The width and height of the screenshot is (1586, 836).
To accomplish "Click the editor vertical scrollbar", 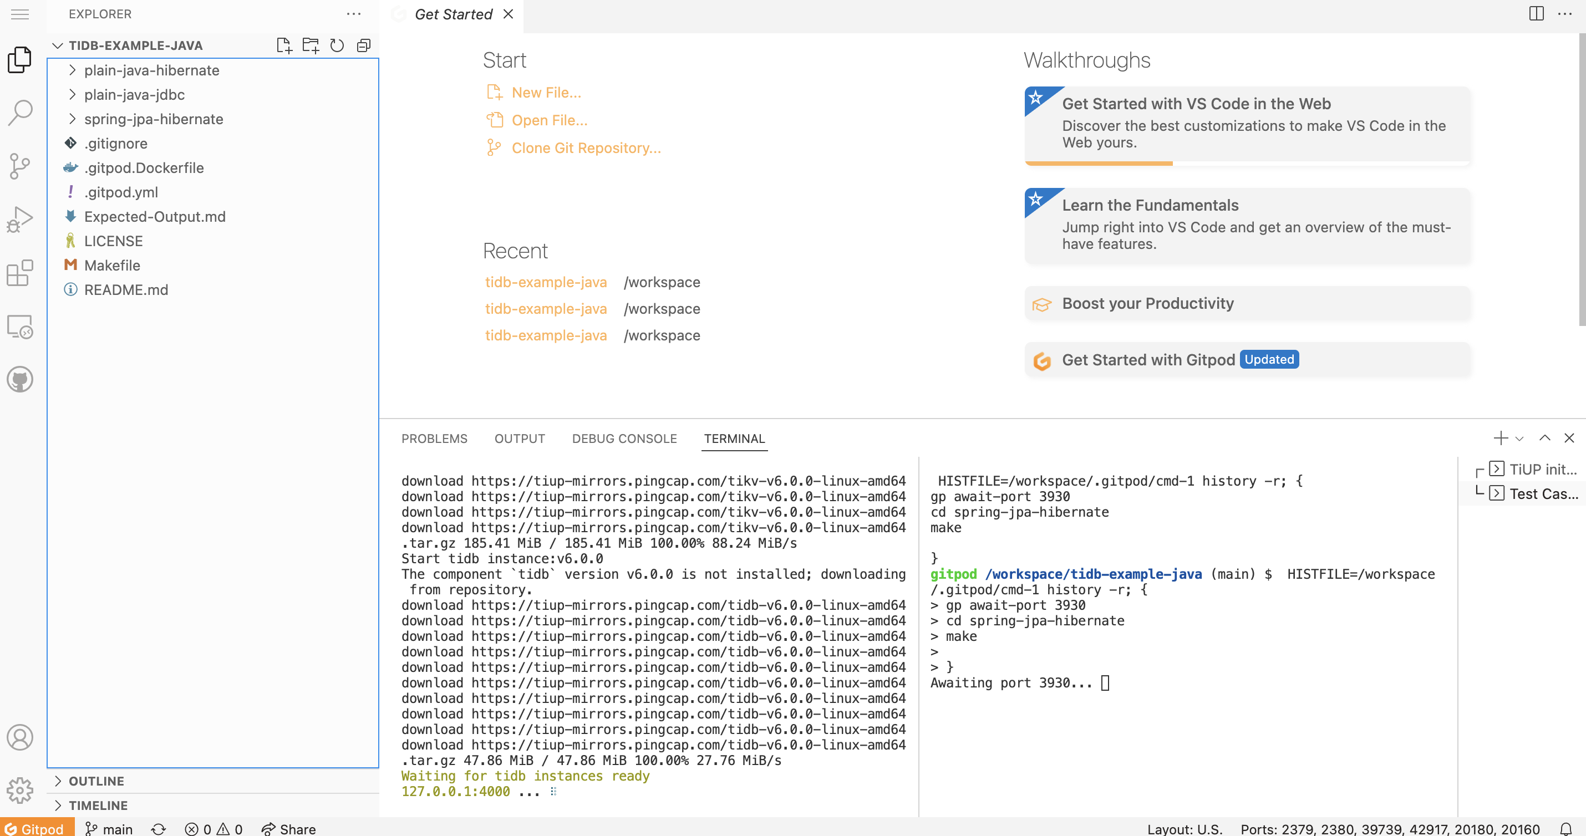I will (1581, 179).
